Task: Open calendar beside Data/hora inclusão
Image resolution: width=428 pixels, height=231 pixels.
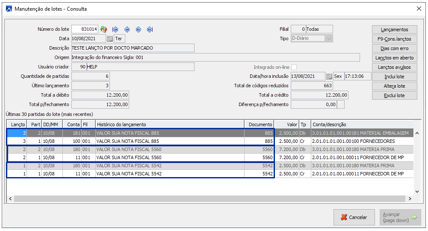Action: click(x=329, y=76)
